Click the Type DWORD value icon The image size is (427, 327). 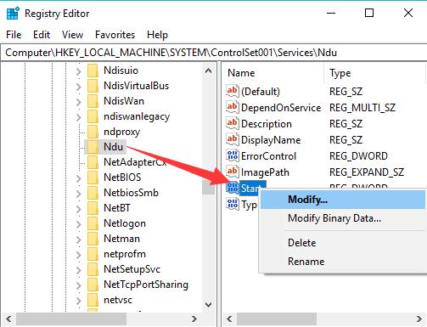[233, 204]
